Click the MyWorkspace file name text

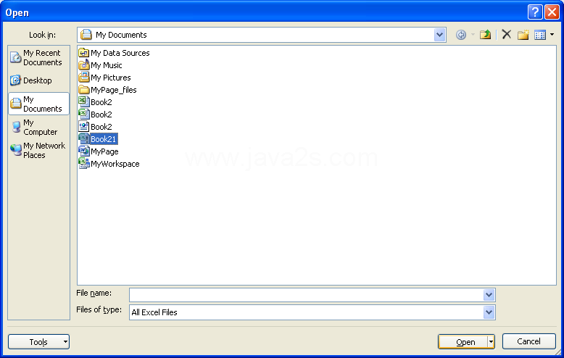coord(115,164)
